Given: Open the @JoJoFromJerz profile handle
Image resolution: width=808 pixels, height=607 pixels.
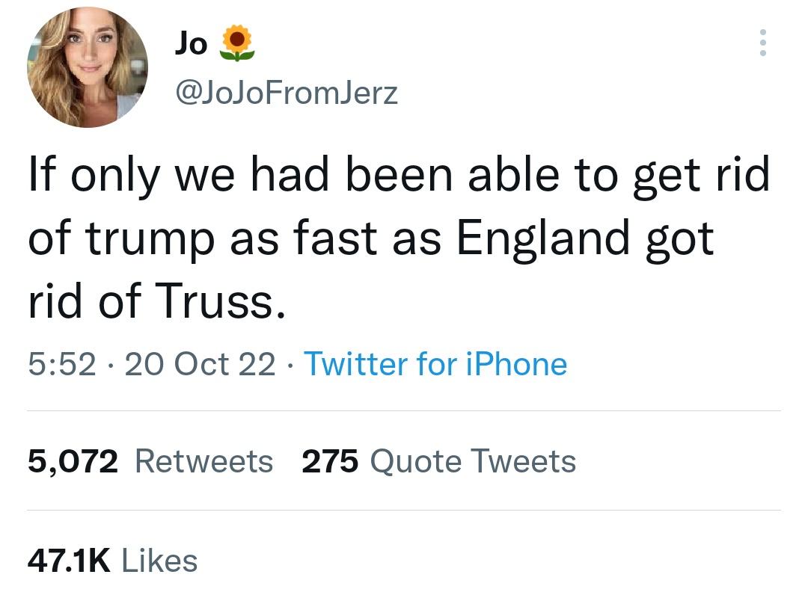Looking at the screenshot, I should pos(286,92).
